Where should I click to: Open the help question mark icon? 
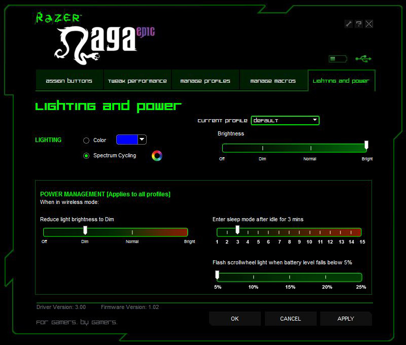point(359,24)
